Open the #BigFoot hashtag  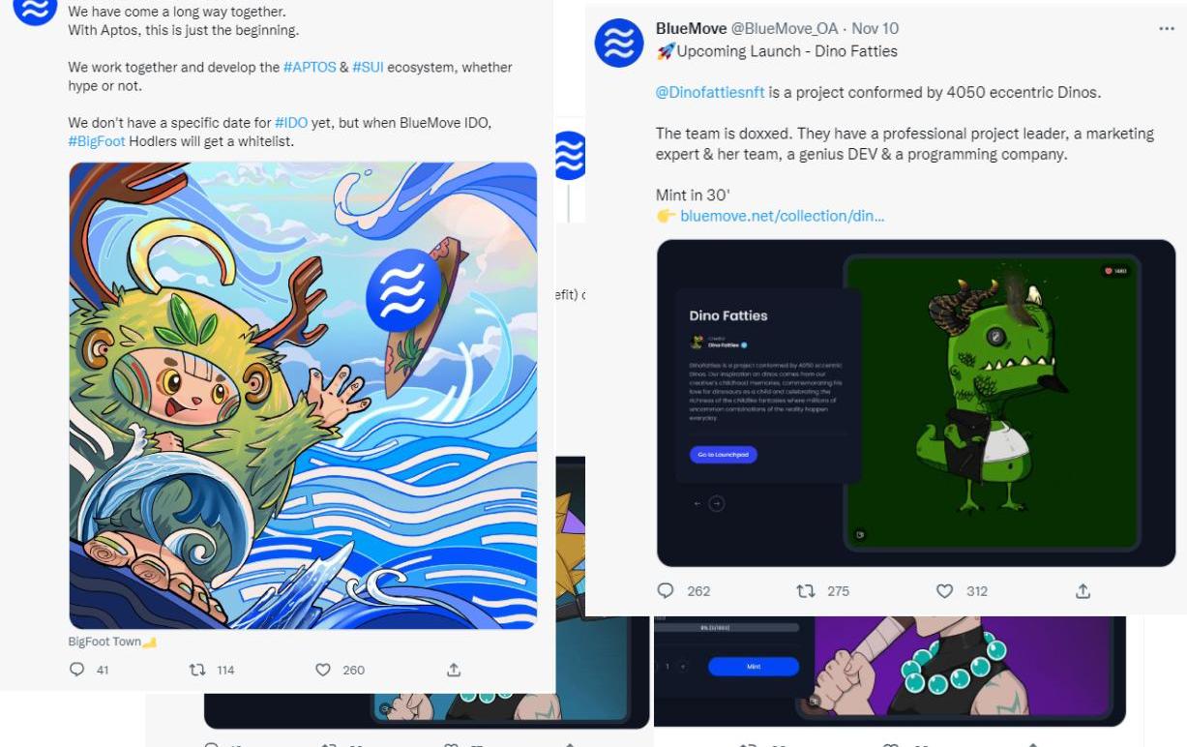[x=97, y=141]
